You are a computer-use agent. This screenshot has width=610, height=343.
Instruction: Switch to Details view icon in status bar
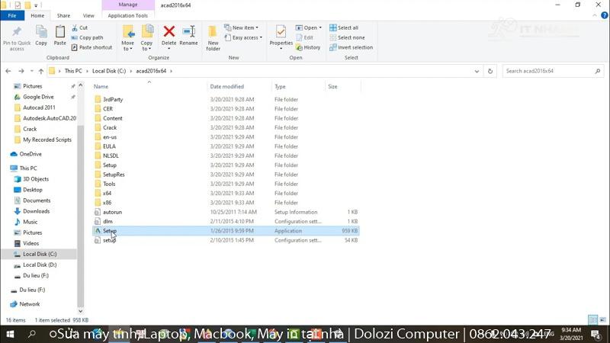pos(592,319)
